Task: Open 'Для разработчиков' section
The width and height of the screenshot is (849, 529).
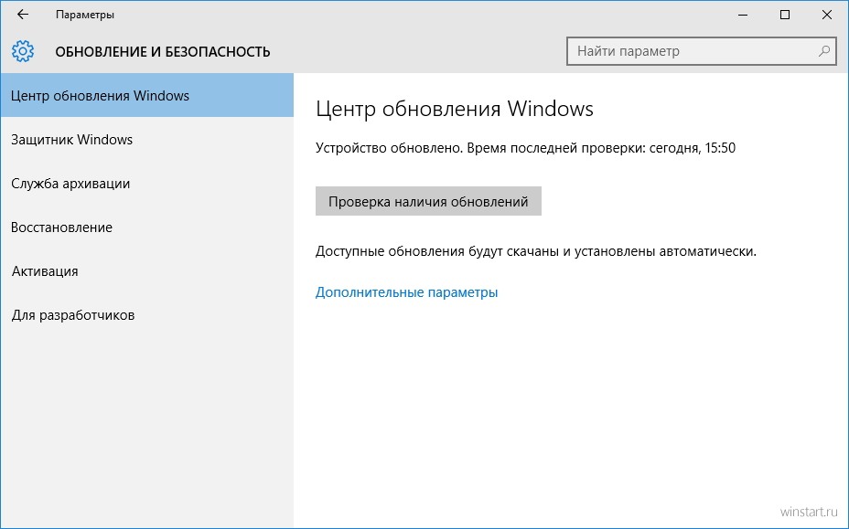Action: pos(146,315)
